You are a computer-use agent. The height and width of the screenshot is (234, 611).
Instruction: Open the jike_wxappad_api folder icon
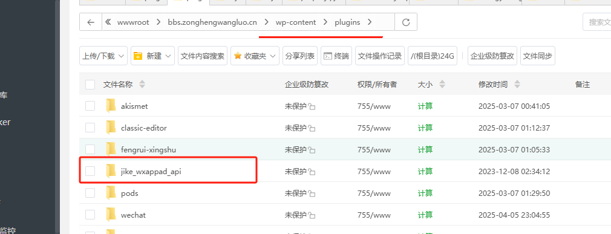[111, 171]
